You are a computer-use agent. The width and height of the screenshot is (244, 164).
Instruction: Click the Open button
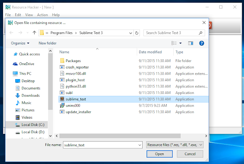click(159, 154)
